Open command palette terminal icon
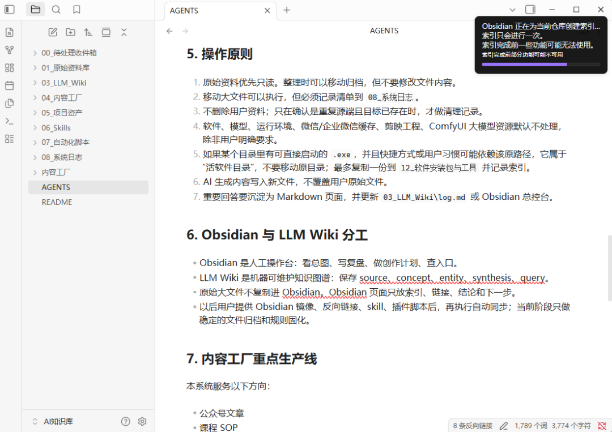Screen dimensions: 612x432 click(10, 121)
